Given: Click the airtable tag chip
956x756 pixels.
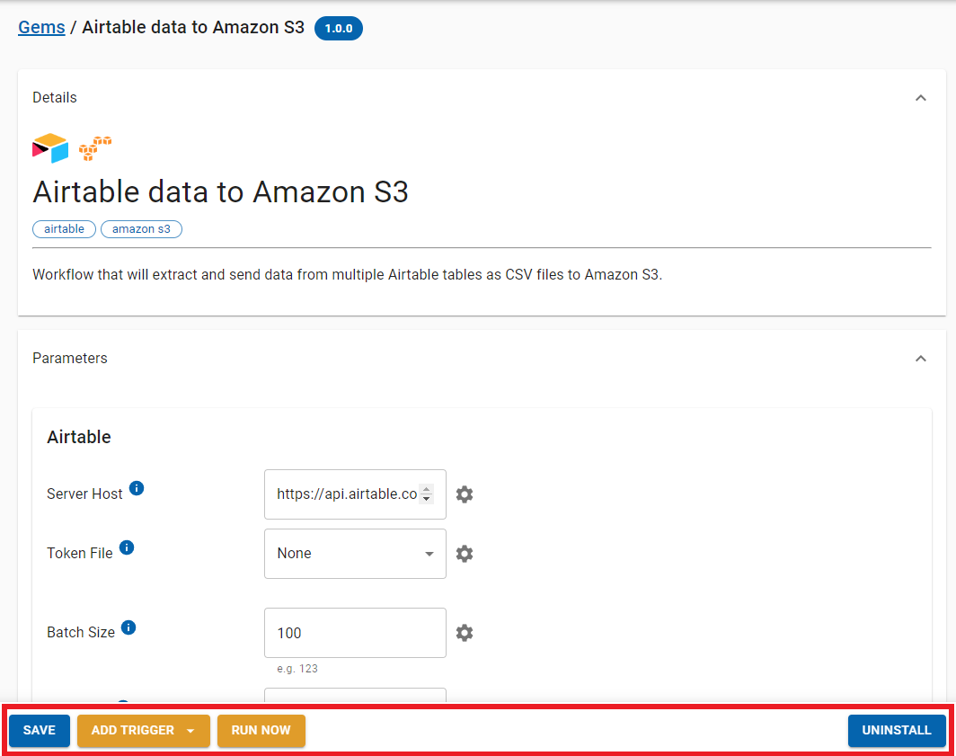Looking at the screenshot, I should pyautogui.click(x=65, y=229).
